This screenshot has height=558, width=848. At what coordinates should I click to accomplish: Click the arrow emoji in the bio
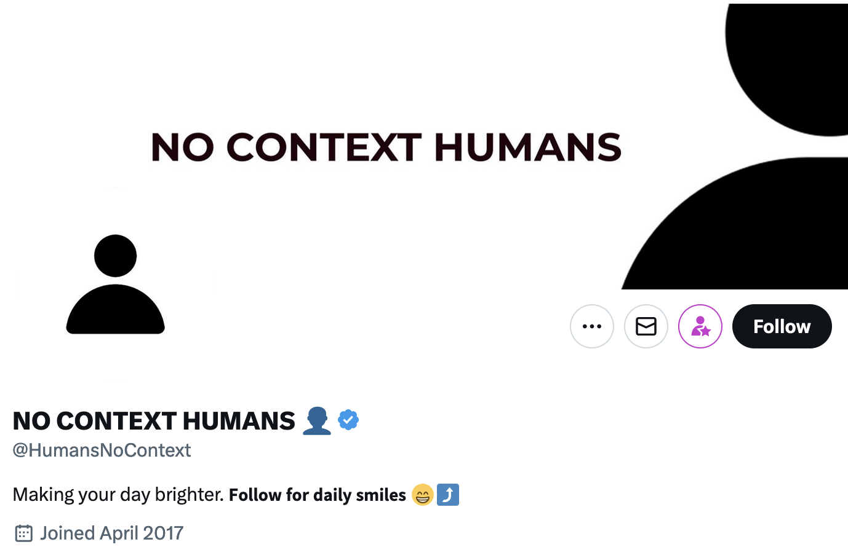[448, 495]
